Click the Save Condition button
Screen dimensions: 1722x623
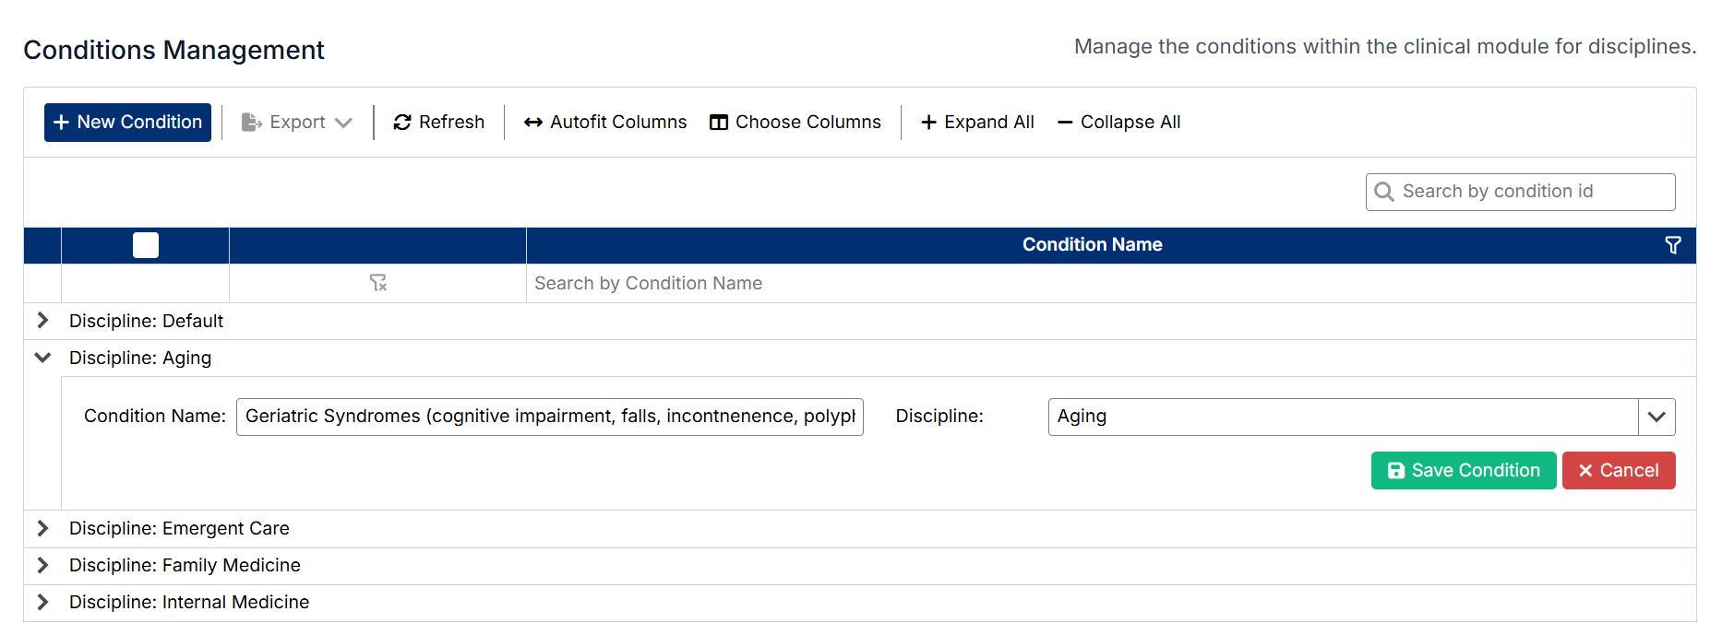pos(1463,471)
